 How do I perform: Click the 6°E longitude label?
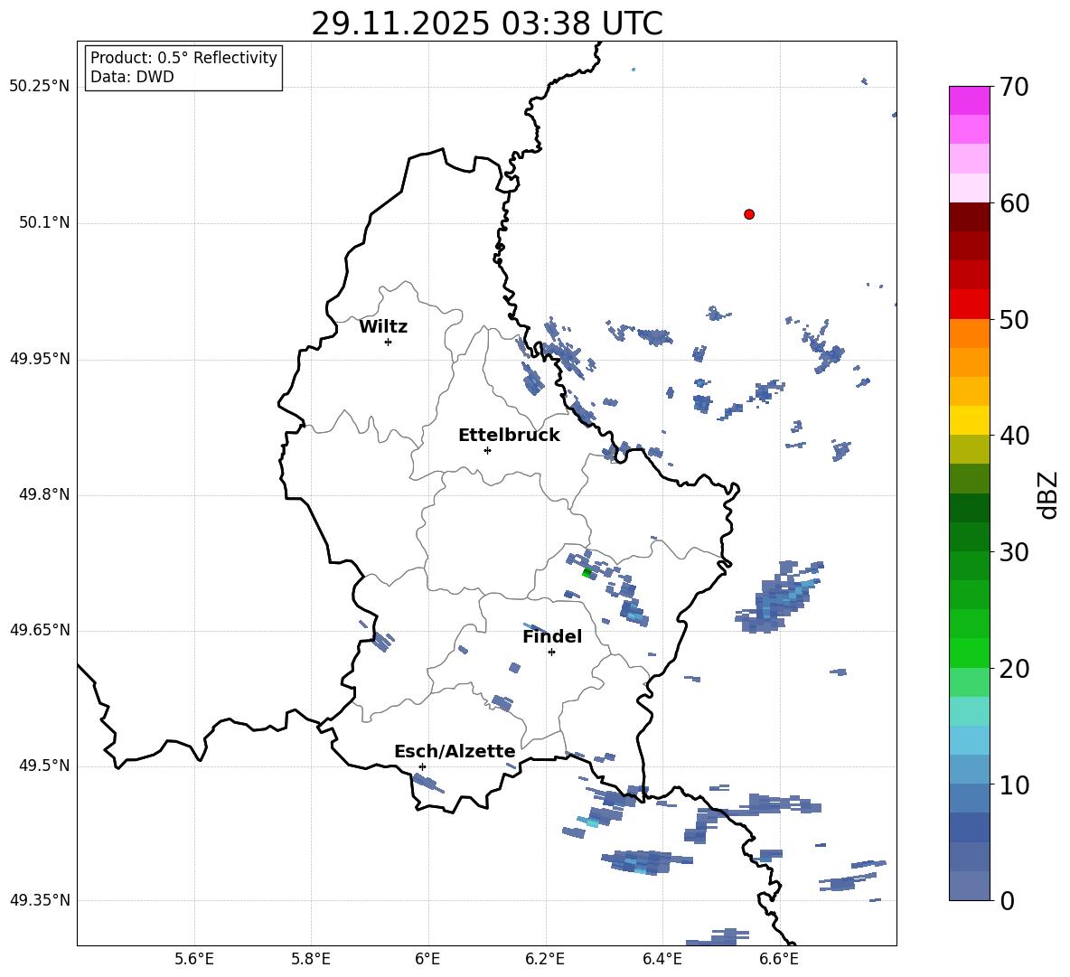[427, 960]
